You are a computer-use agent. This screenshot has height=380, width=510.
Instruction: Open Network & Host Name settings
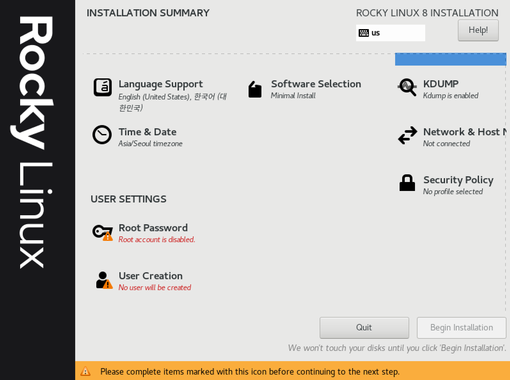click(x=465, y=132)
